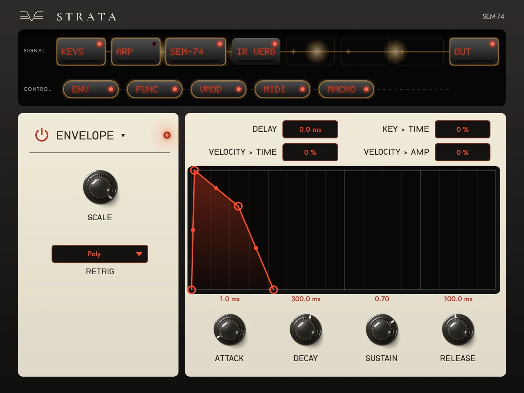Select the envelope sustain breakpoint node
Screen dimensions: 524x393
[238, 206]
